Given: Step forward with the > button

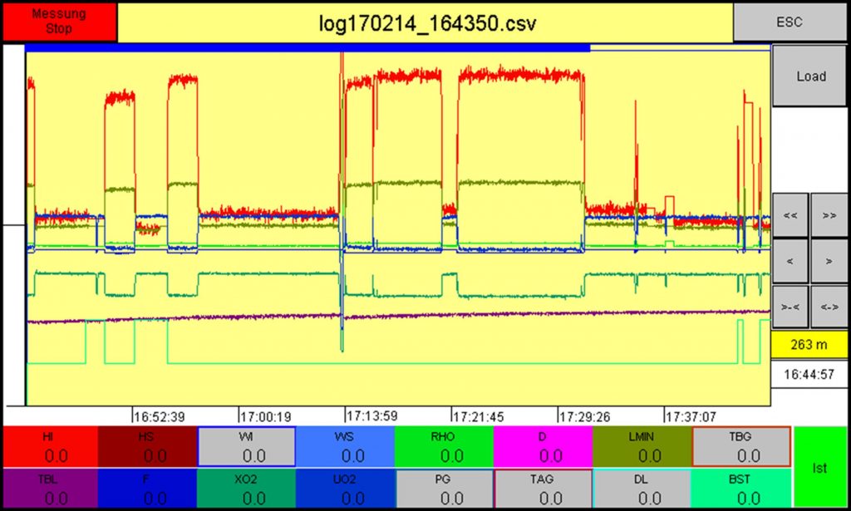Looking at the screenshot, I should pyautogui.click(x=829, y=262).
